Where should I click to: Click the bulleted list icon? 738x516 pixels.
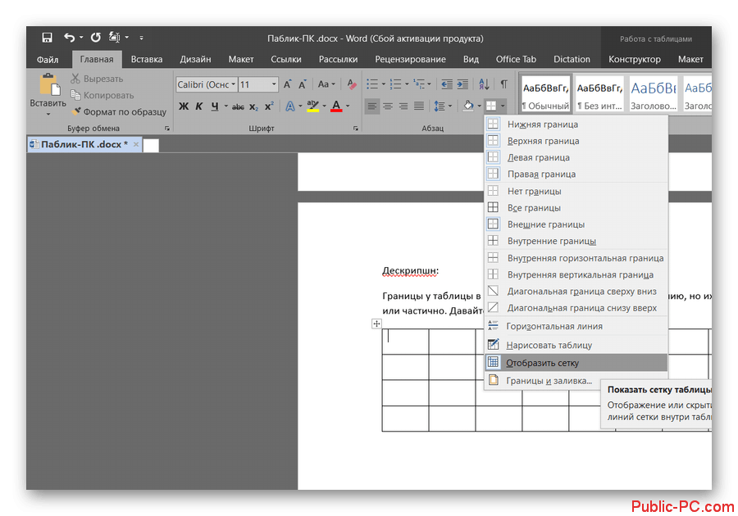click(372, 84)
